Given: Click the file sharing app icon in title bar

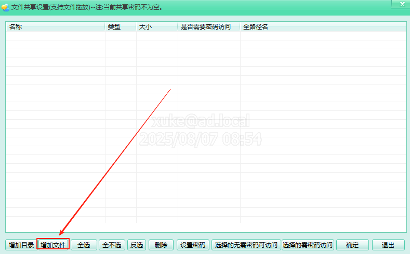Looking at the screenshot, I should (x=5, y=7).
